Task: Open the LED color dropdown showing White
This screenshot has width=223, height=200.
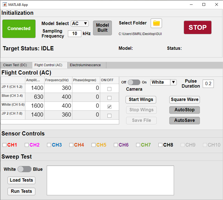Action: click(x=163, y=82)
